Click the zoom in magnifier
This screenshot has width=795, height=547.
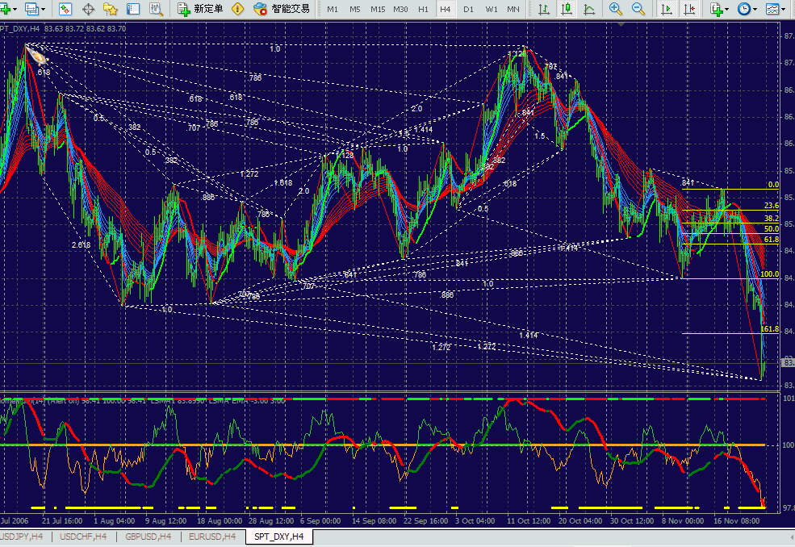point(616,10)
